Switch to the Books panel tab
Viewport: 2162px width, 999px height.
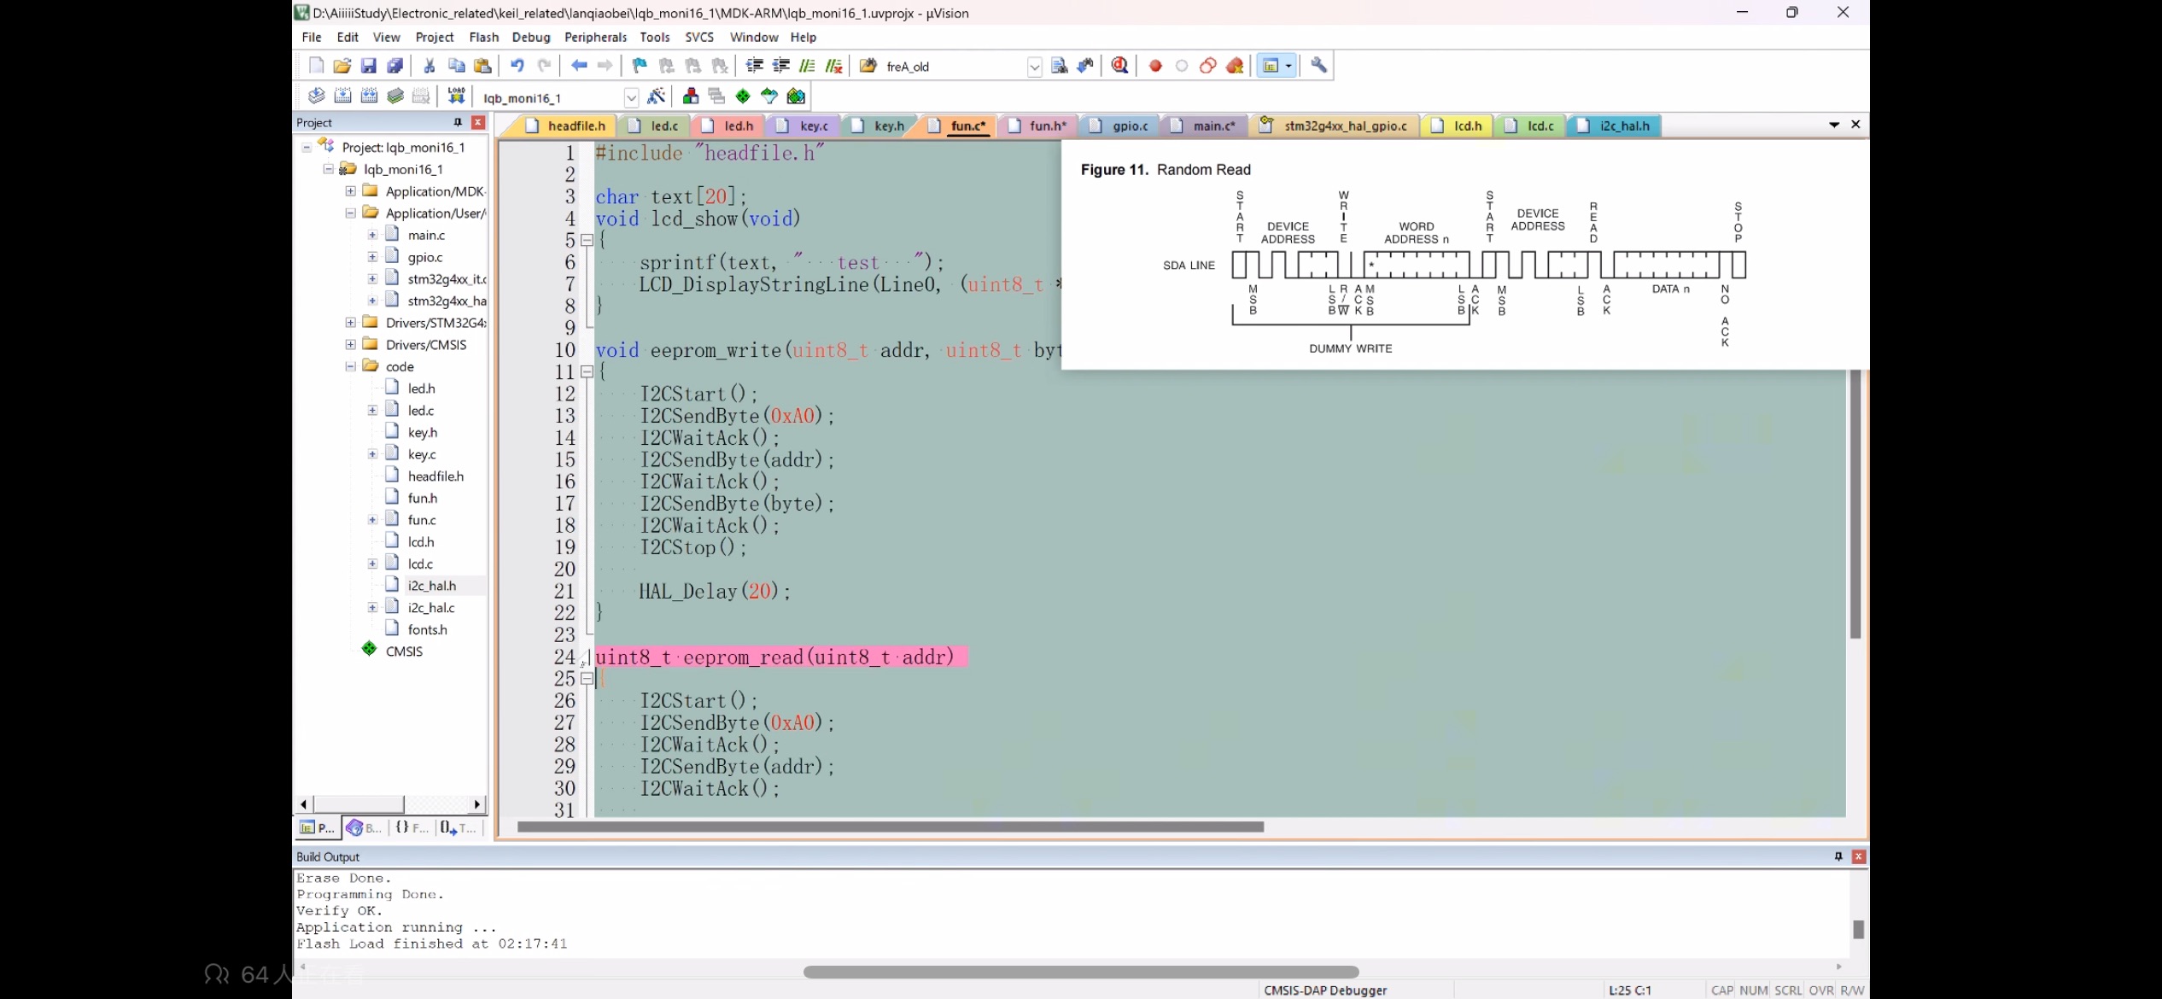click(x=365, y=827)
